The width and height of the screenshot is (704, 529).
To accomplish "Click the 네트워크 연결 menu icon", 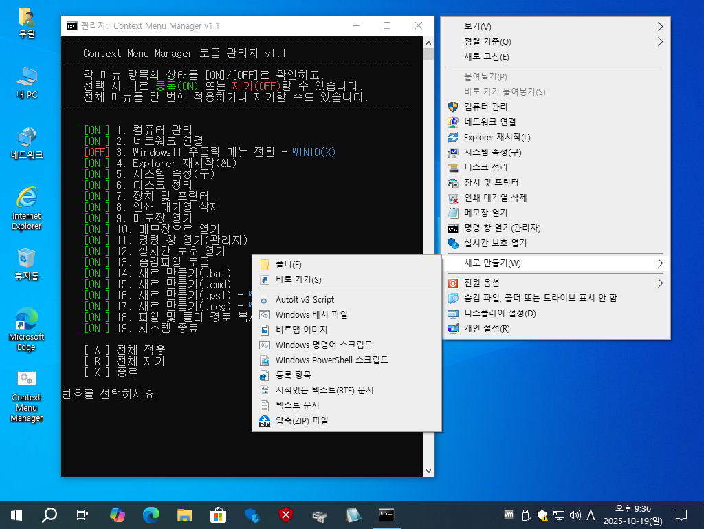I will click(453, 122).
